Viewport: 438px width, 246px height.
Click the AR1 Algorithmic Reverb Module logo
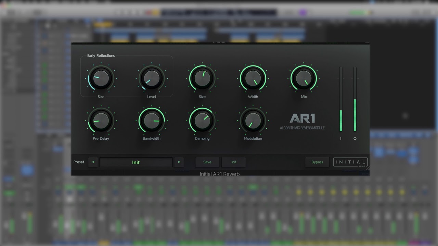point(302,122)
